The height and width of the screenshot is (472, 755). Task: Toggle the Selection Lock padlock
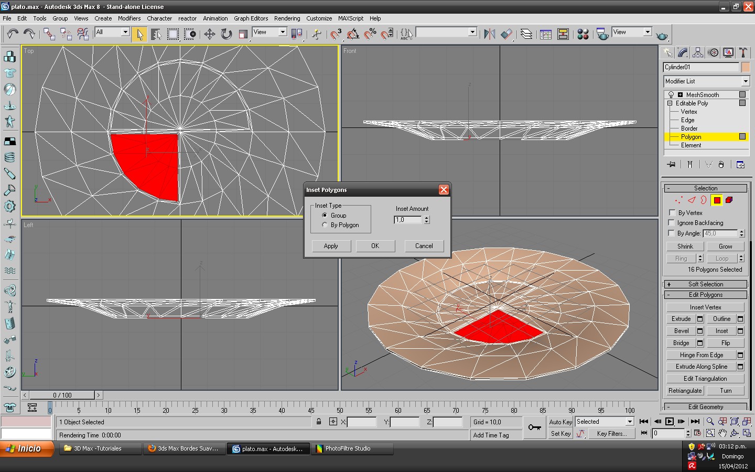pyautogui.click(x=319, y=422)
